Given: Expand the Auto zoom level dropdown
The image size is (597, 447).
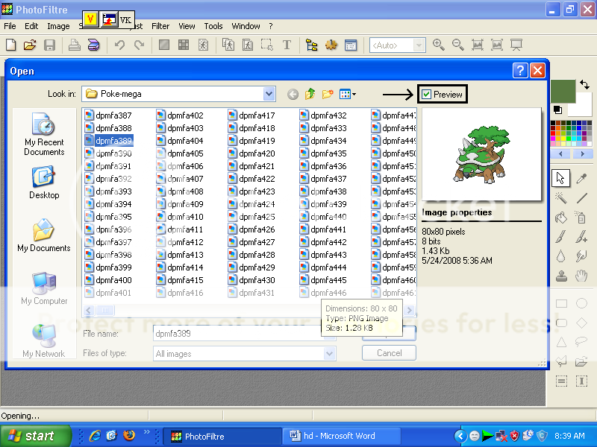Looking at the screenshot, I should 419,45.
